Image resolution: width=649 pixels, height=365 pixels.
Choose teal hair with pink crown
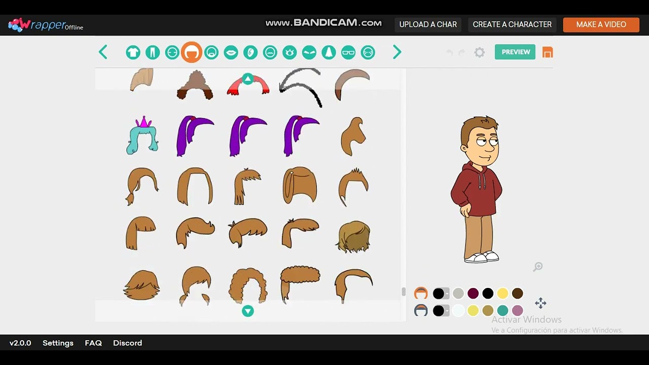point(142,135)
